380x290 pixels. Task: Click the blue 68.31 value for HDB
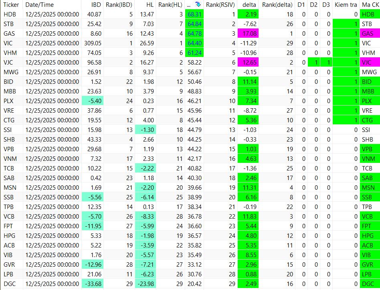(194, 14)
